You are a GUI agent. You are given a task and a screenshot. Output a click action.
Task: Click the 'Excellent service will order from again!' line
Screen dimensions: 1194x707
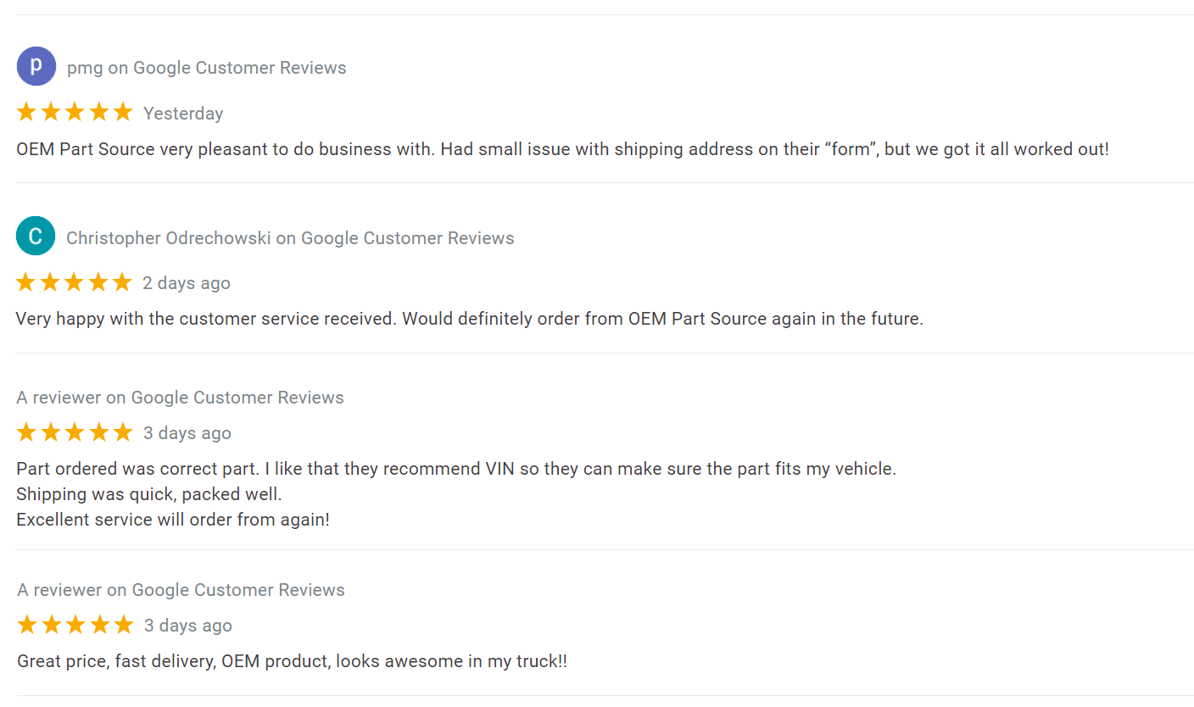click(x=173, y=520)
